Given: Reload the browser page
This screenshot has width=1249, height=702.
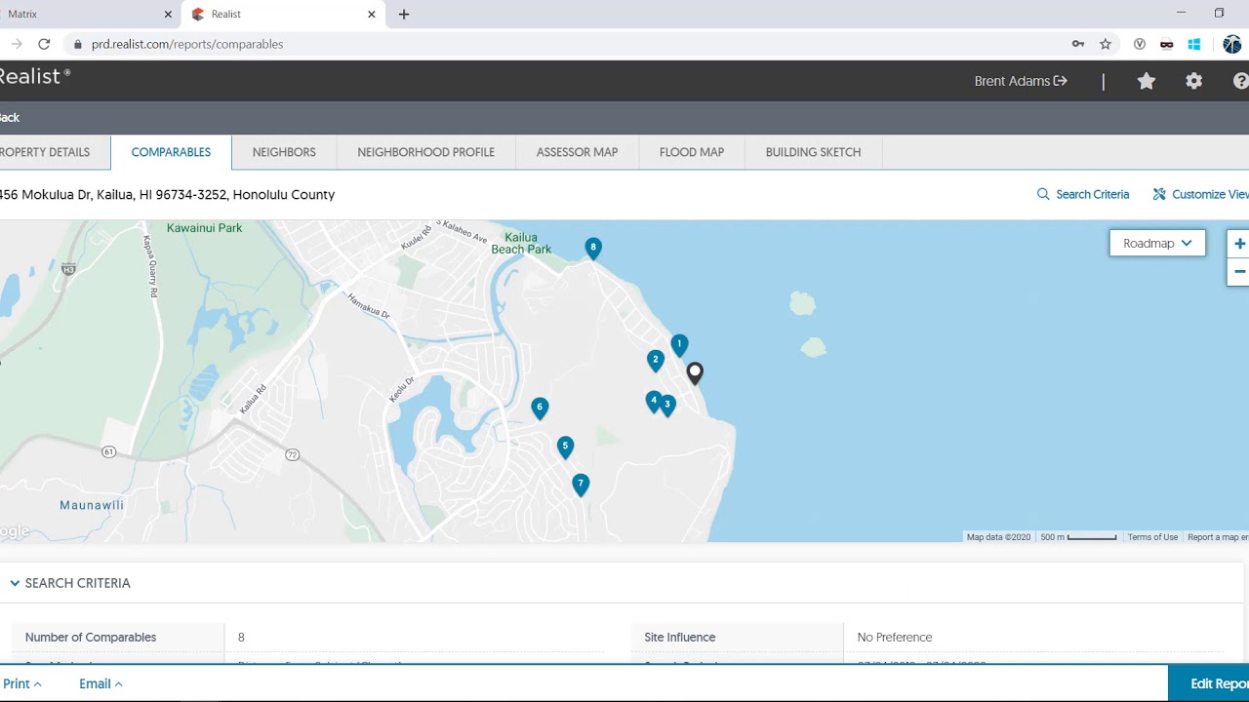Looking at the screenshot, I should 44,44.
